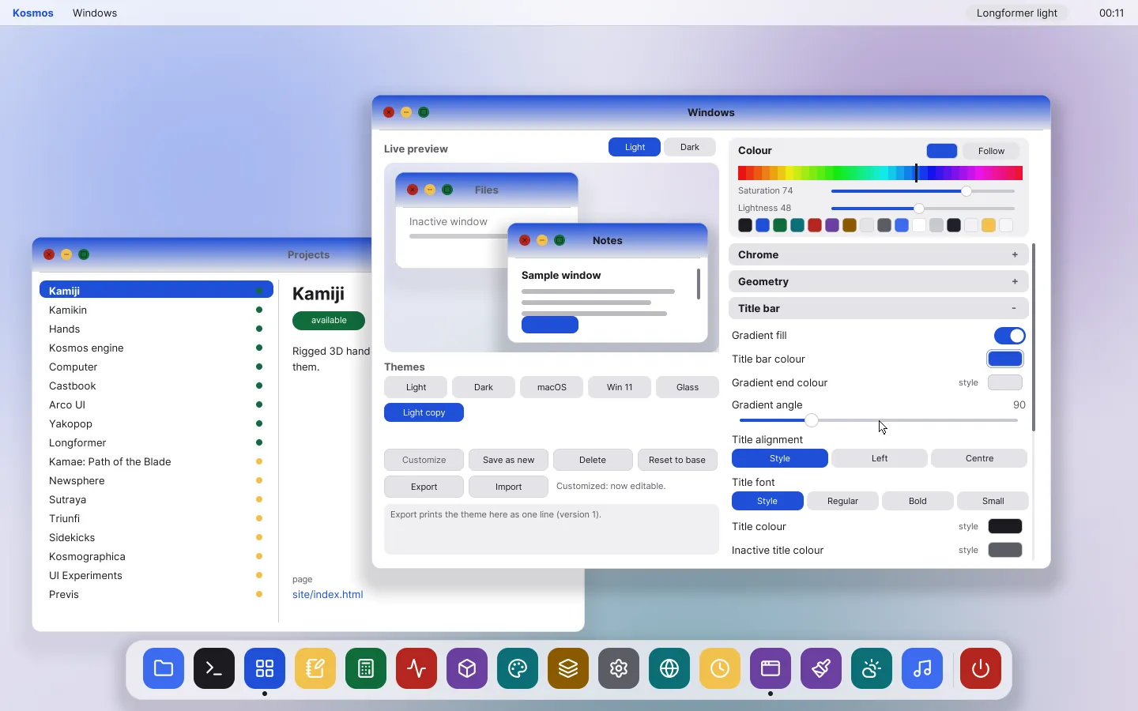Open the Files folder icon in the dock
1138x711 pixels.
pos(164,668)
